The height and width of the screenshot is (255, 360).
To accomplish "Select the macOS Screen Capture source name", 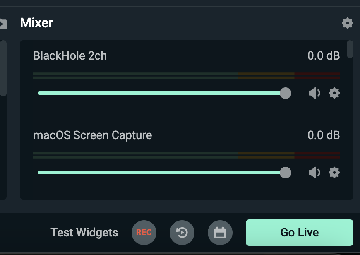I will (x=93, y=135).
